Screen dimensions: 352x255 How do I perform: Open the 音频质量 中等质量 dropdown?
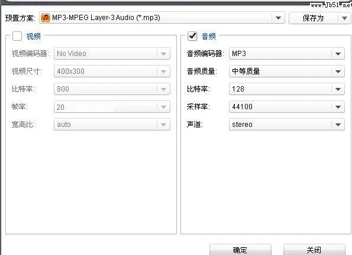point(287,71)
